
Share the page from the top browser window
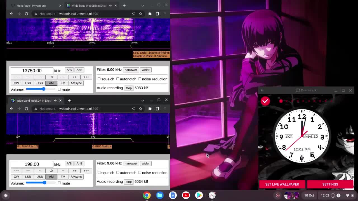click(x=133, y=14)
